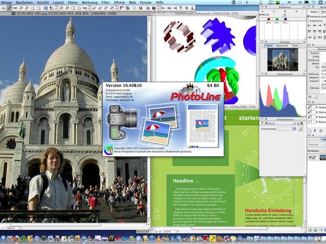
Task: Open the Ablage menu
Action: (6, 2)
